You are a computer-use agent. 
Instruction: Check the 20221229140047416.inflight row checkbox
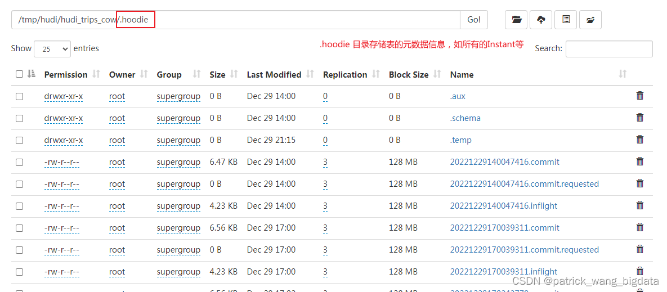pos(19,206)
